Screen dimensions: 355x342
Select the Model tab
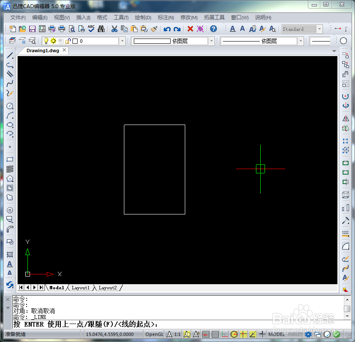click(57, 288)
